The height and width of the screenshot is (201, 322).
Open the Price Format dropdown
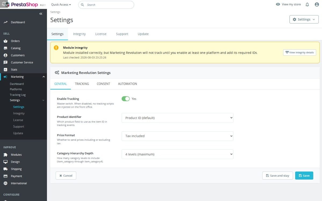[x=177, y=136]
